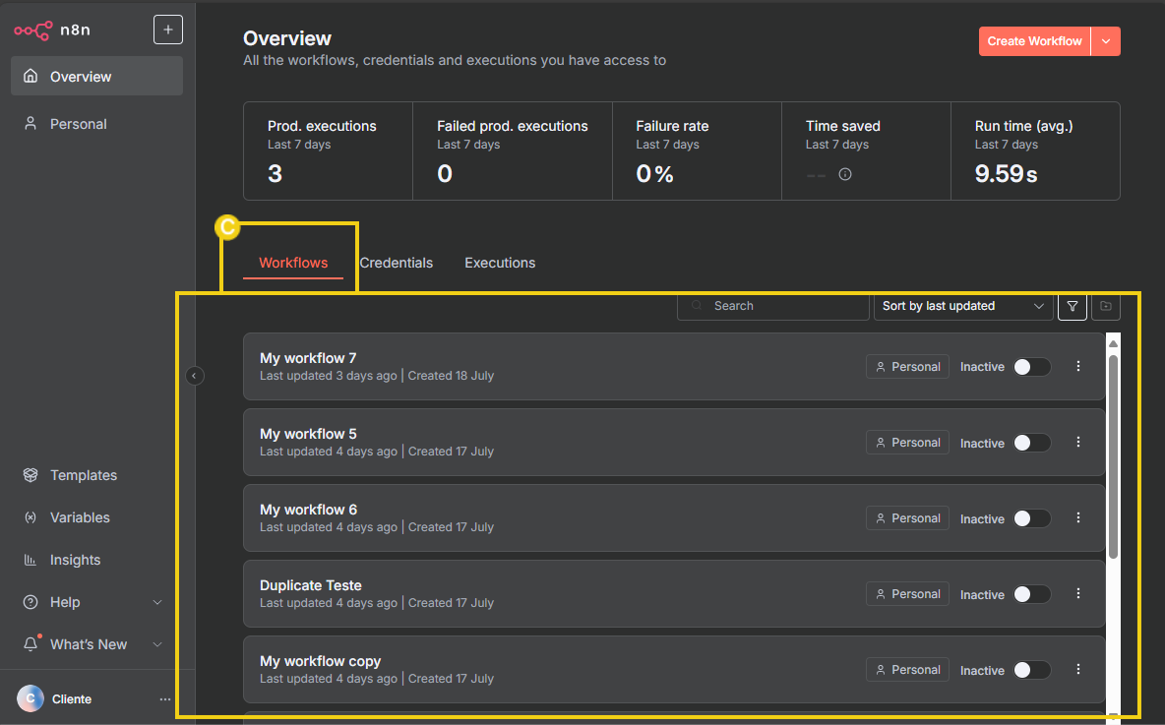The height and width of the screenshot is (725, 1165).
Task: Click the scrollbar up arrow
Action: [x=1113, y=343]
